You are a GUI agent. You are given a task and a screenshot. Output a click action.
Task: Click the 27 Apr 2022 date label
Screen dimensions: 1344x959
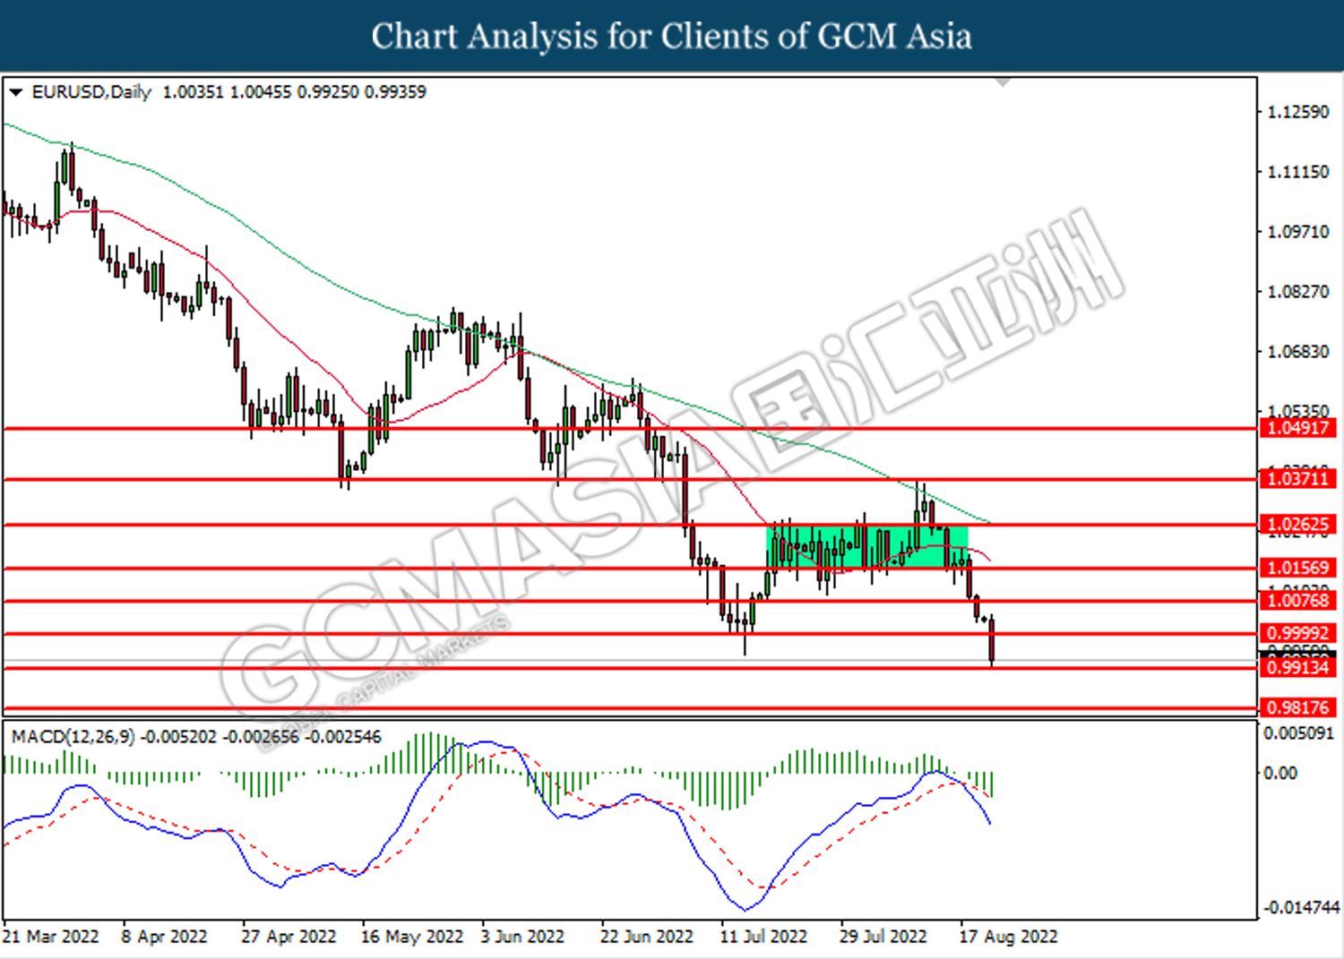(289, 937)
